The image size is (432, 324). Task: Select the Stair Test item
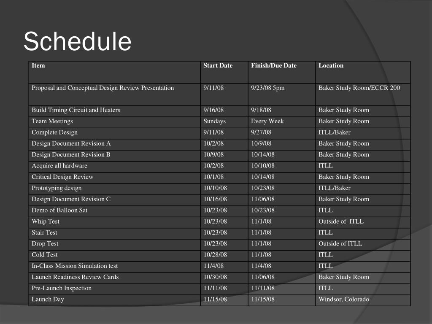click(x=44, y=232)
